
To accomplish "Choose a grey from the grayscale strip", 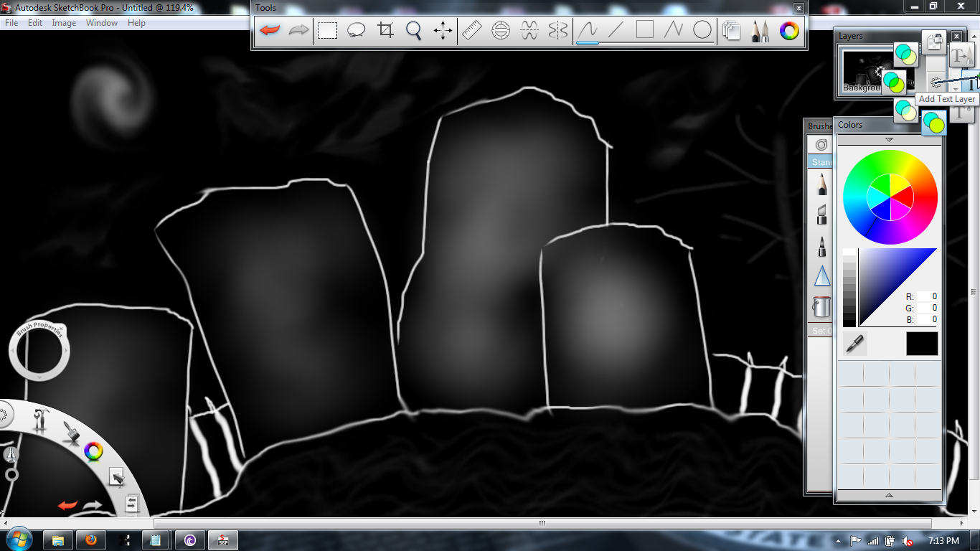I will pyautogui.click(x=849, y=287).
